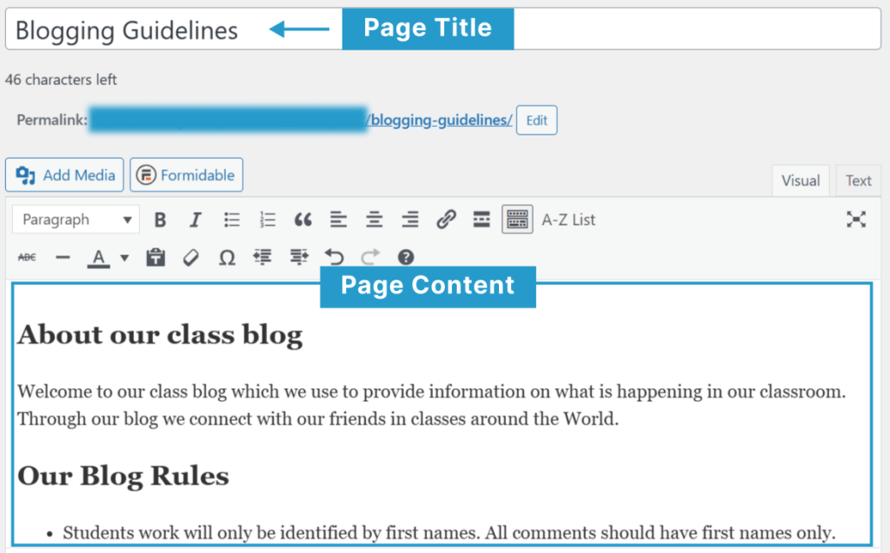Toggle bold formatting
890x553 pixels.
(x=160, y=220)
